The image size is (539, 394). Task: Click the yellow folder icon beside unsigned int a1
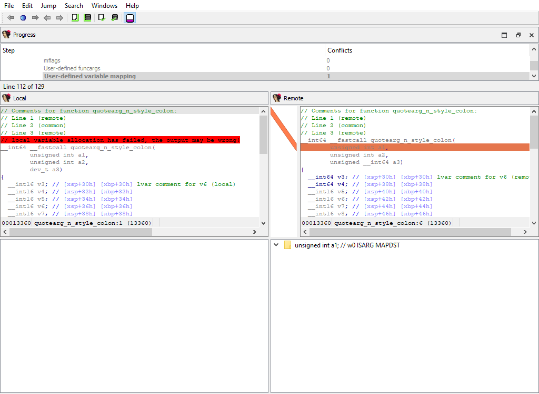286,245
